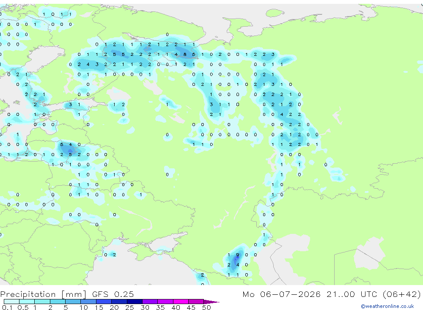Click the '21..00 UTC' time label
Screen dimensions: 423x310
pyautogui.click(x=353, y=294)
